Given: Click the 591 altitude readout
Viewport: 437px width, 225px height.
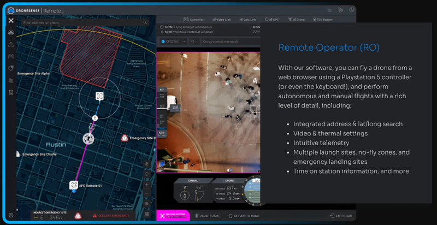Looking at the screenshot, I should pyautogui.click(x=162, y=133).
